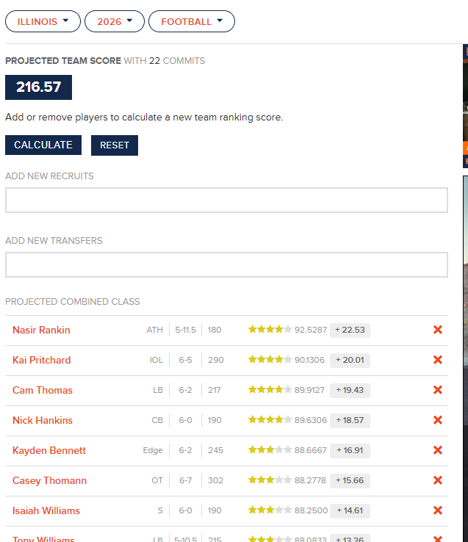Click into the Add New Transfers box
The height and width of the screenshot is (542, 468).
pos(226,265)
